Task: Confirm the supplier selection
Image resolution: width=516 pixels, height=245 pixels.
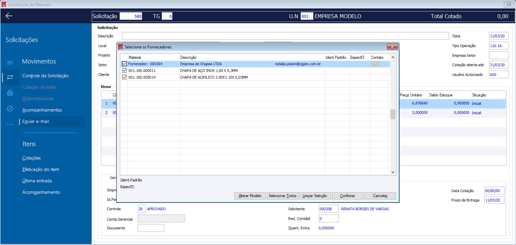Action: (x=347, y=196)
